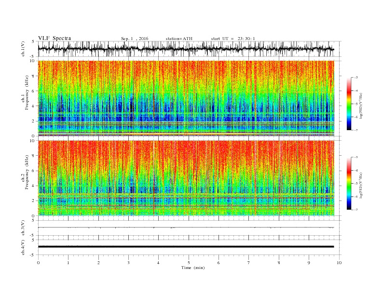Click the "-3" label on ch.1 color bar
Viewport: 382px width, 295px height.
point(356,78)
